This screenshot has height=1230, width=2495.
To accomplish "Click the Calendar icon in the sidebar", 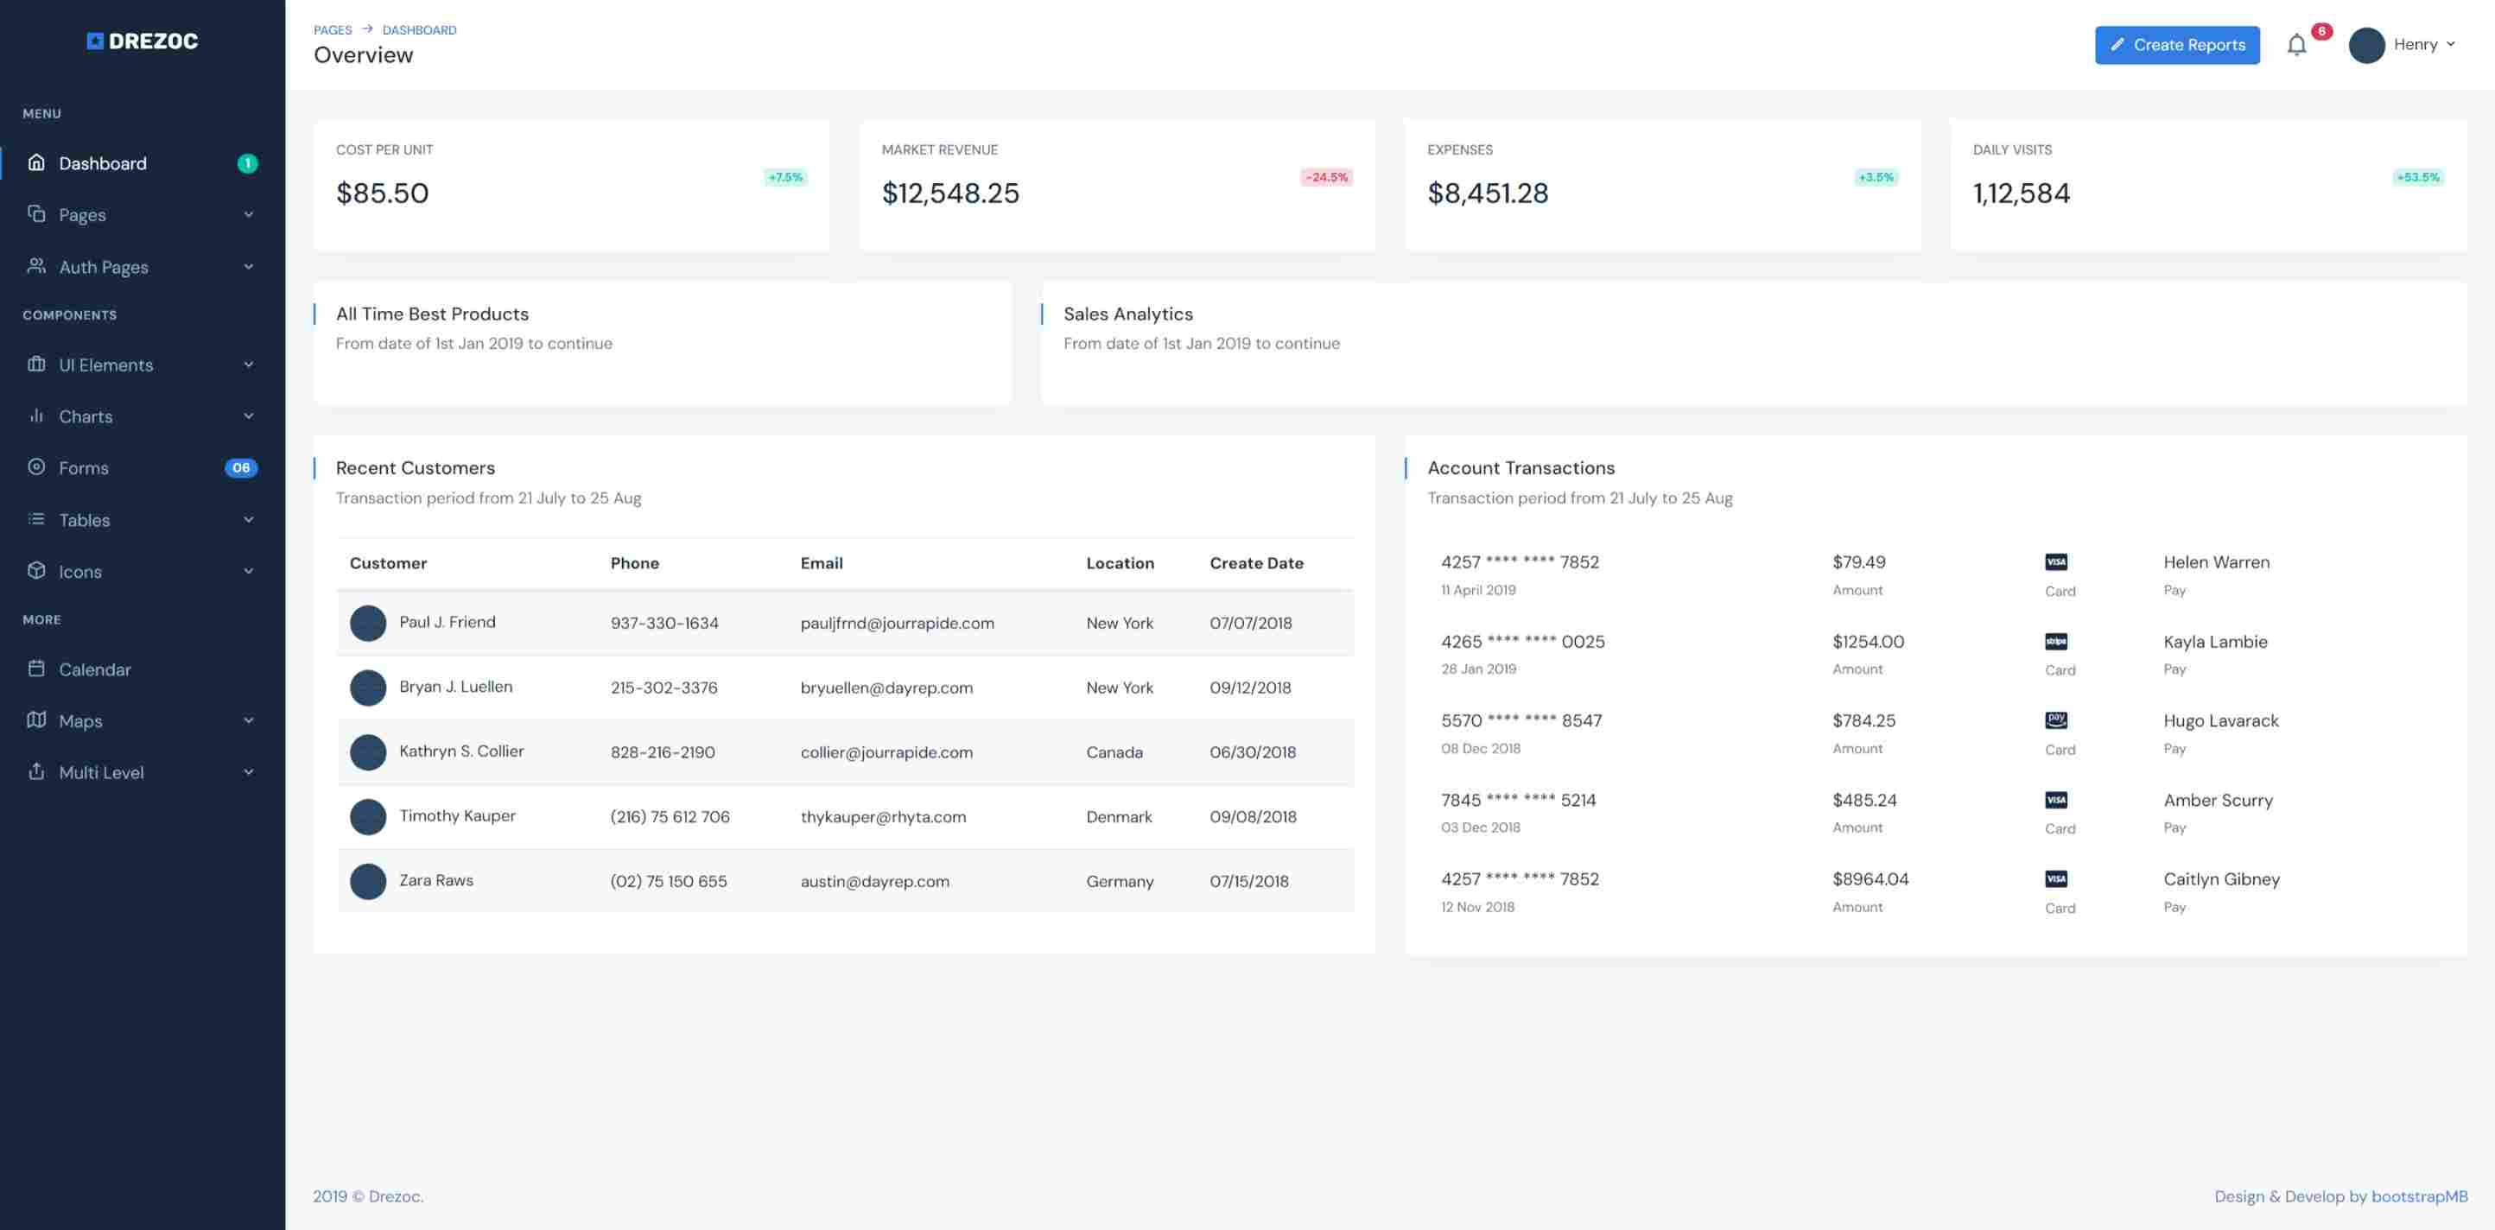I will point(37,669).
